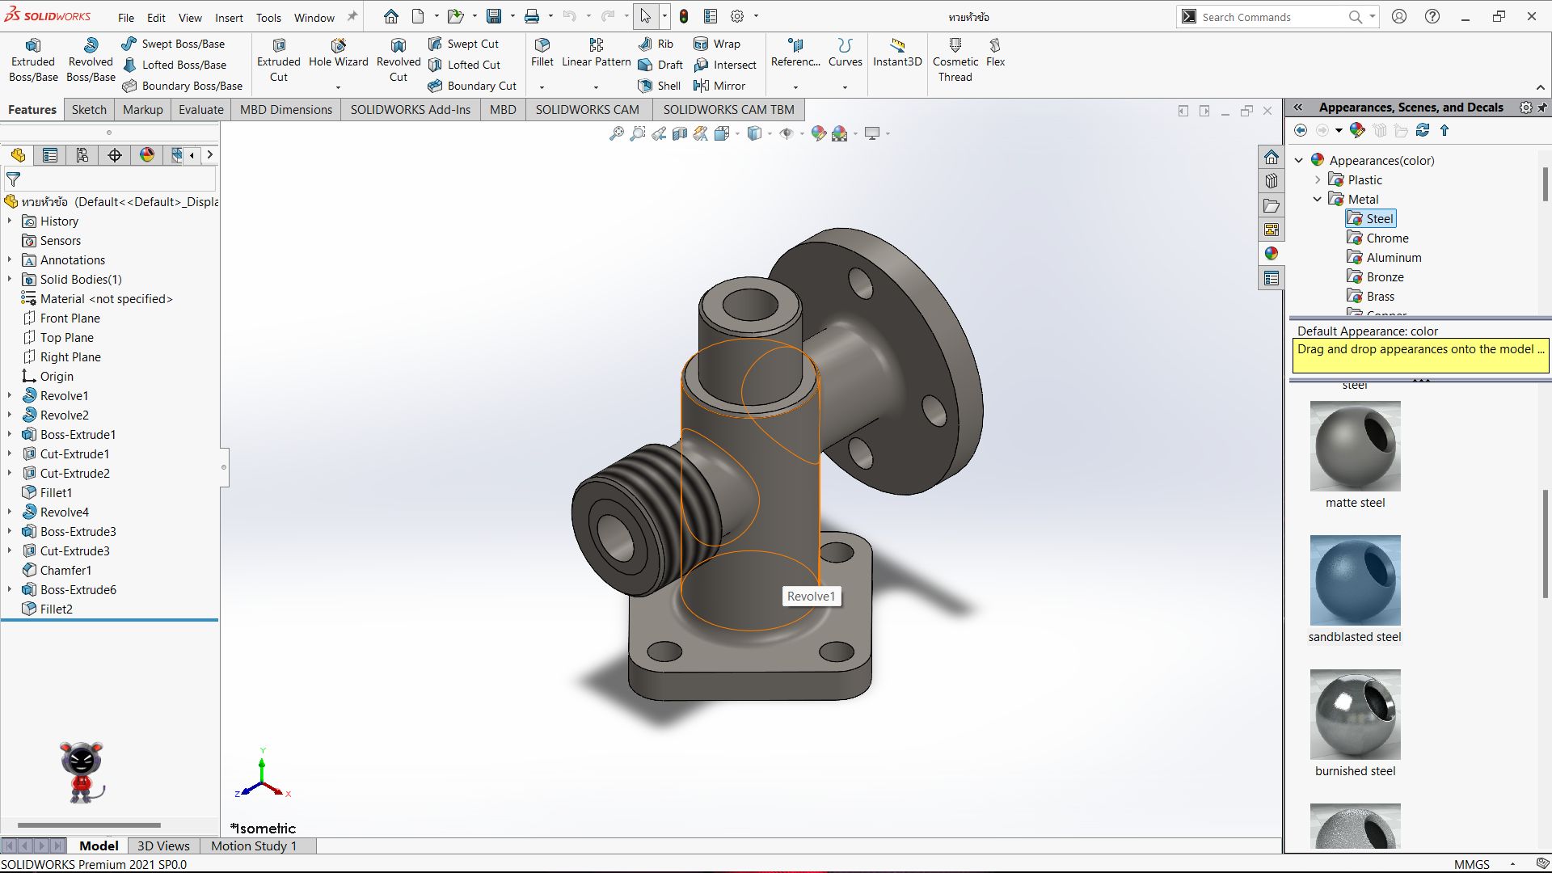
Task: Activate the Fillet tool
Action: click(542, 53)
